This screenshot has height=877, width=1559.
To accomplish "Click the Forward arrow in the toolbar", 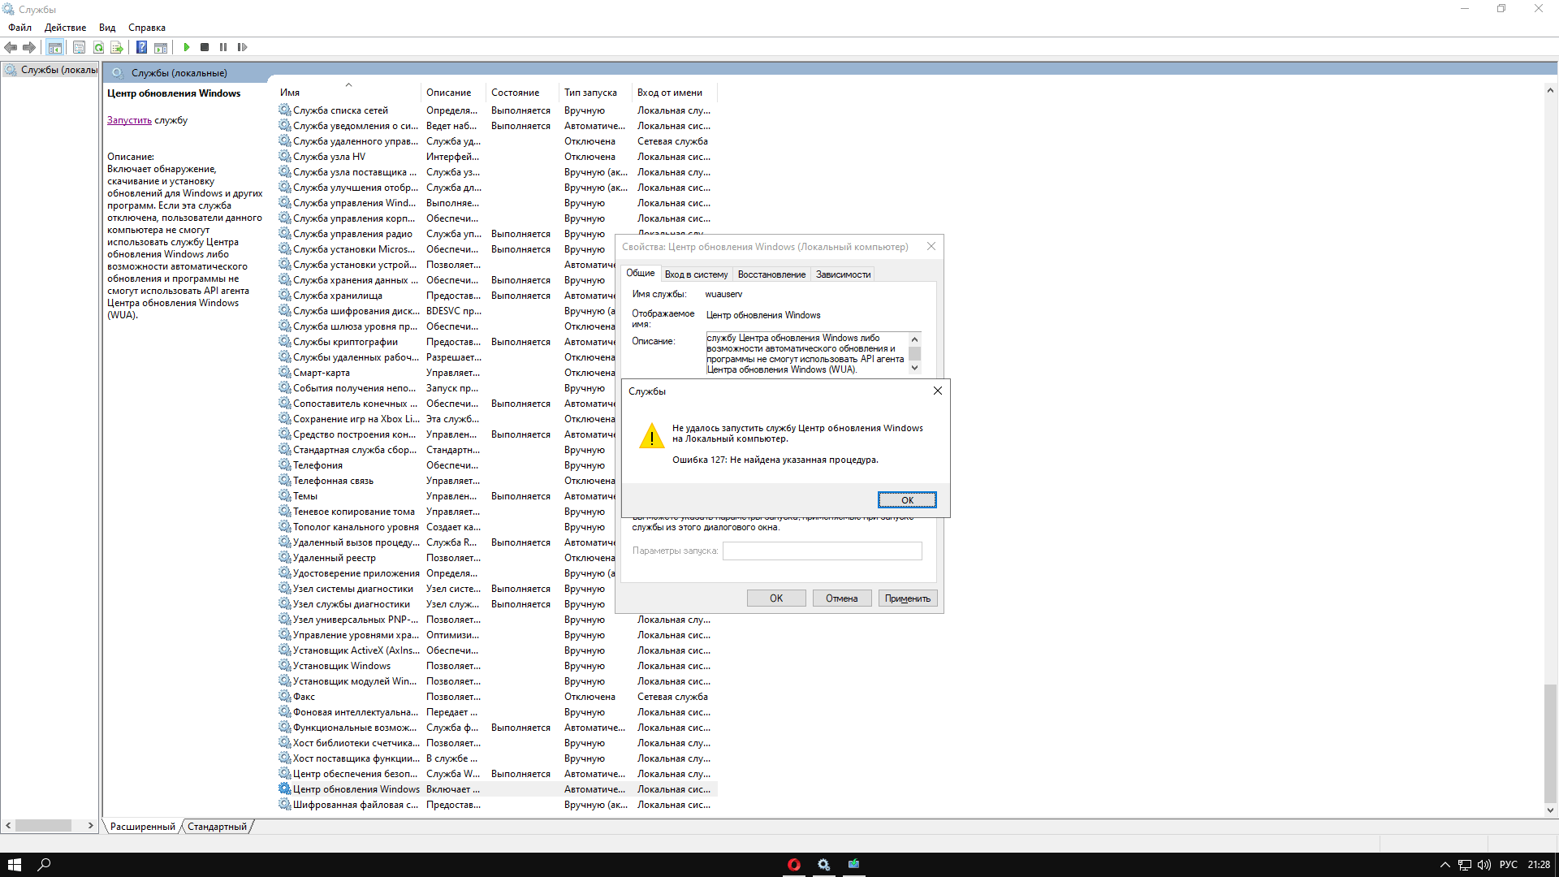I will 29,47.
